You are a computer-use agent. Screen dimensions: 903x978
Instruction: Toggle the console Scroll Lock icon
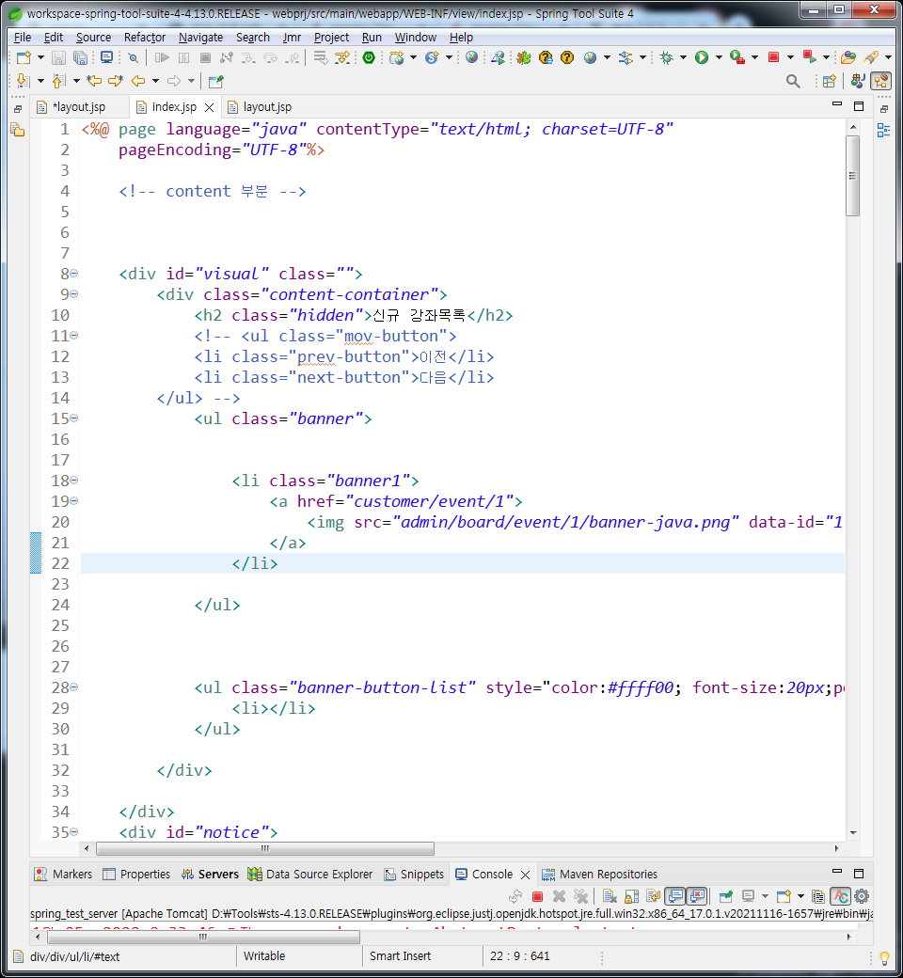point(631,897)
